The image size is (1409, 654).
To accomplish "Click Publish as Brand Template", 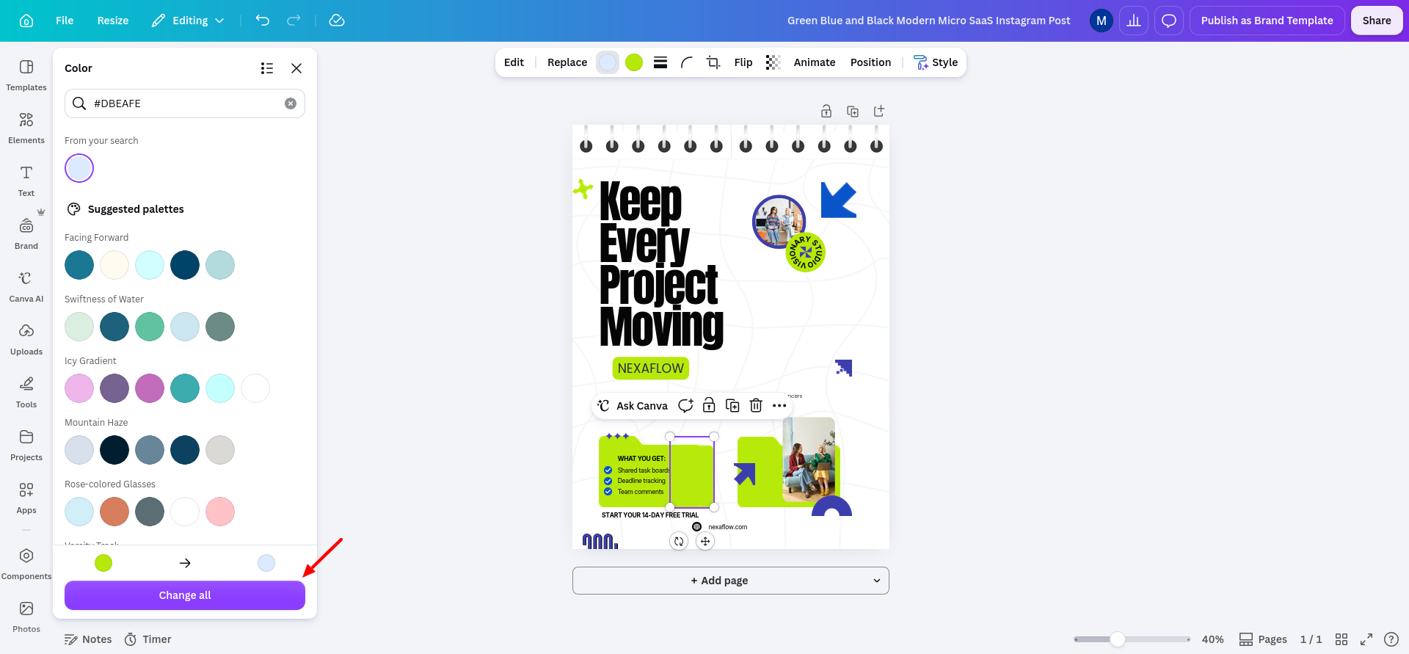I will (x=1267, y=21).
